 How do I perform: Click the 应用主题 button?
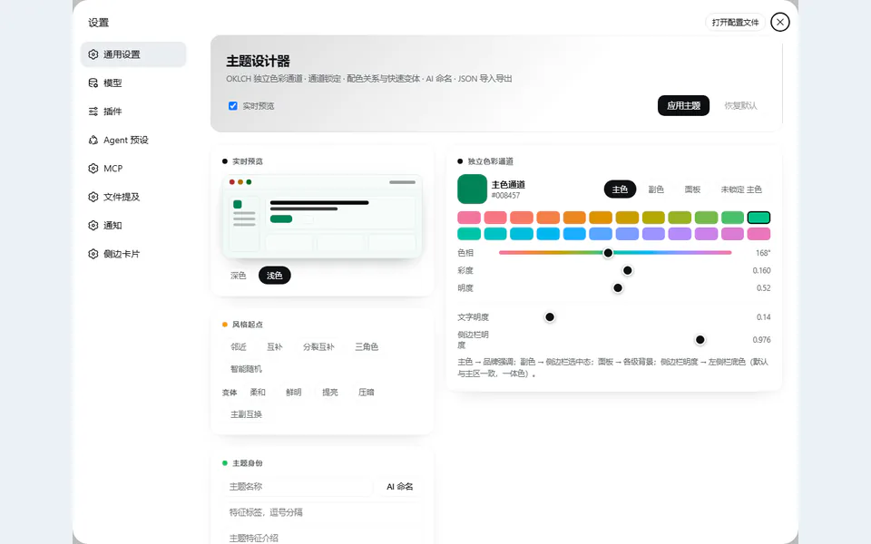coord(683,105)
